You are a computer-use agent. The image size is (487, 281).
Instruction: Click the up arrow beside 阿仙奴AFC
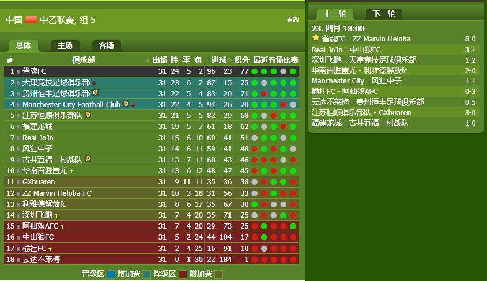point(62,226)
